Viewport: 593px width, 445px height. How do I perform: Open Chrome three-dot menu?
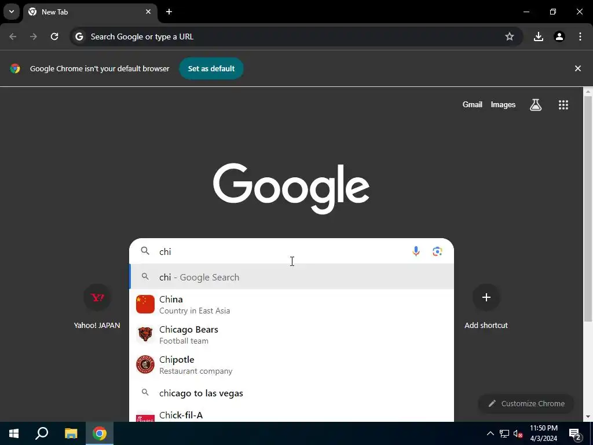pyautogui.click(x=580, y=37)
